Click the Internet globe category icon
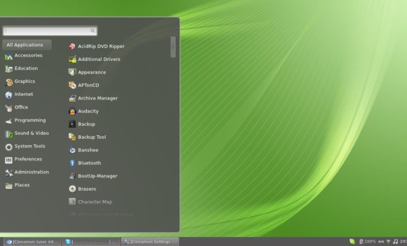Screen dimensions: 407x246 9,95
